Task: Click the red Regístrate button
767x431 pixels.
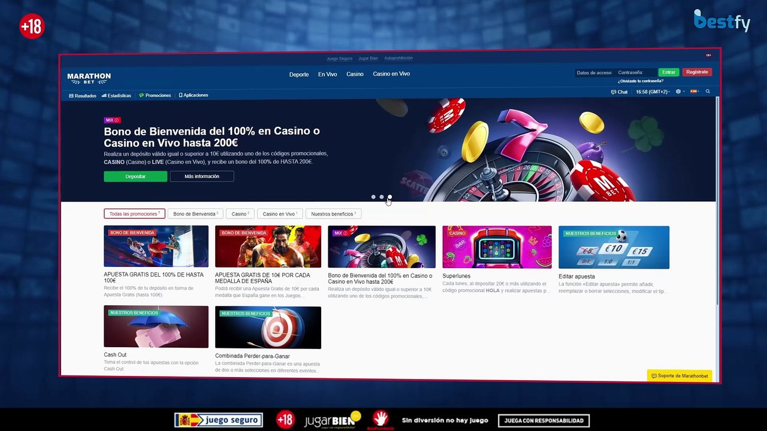Action: coord(697,72)
